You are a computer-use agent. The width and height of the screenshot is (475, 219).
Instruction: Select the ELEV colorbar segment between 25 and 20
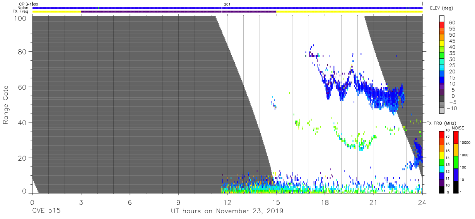point(442,68)
